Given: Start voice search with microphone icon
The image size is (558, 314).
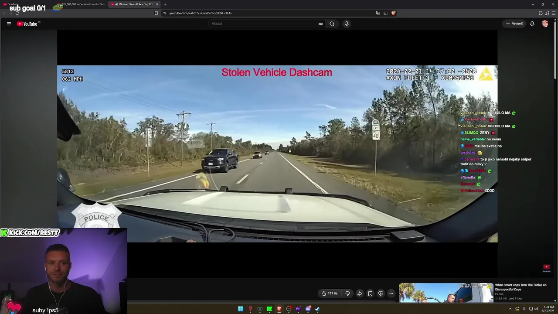Looking at the screenshot, I should pos(347,24).
